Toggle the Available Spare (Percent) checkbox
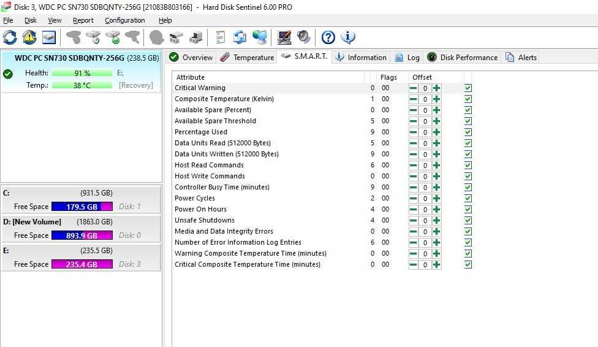Screen dimensions: 598x347 tap(468, 110)
